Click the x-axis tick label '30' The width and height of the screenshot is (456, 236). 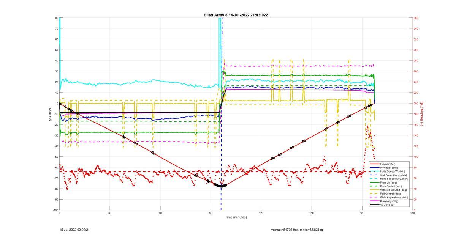point(110,213)
